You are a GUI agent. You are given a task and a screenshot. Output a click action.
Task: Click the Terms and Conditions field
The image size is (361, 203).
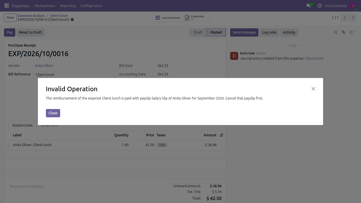(x=26, y=186)
